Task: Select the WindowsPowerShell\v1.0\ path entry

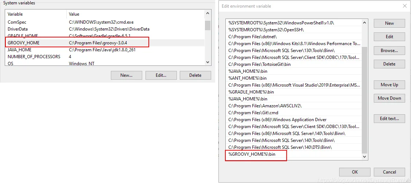Action: pos(294,23)
